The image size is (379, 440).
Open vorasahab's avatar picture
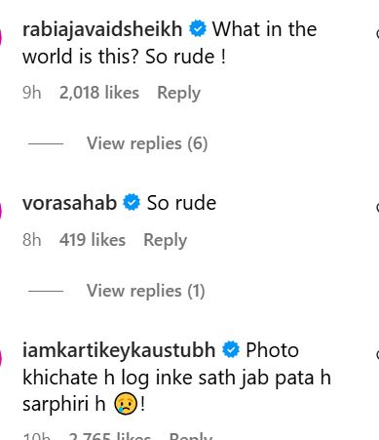(1, 211)
